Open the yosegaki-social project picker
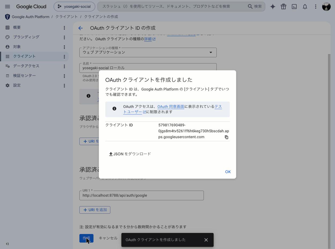The width and height of the screenshot is (335, 249). pos(74,6)
